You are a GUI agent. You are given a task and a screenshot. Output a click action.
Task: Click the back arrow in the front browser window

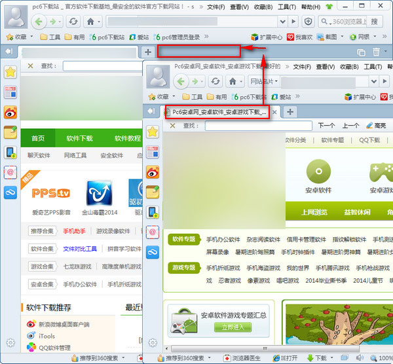pos(181,81)
